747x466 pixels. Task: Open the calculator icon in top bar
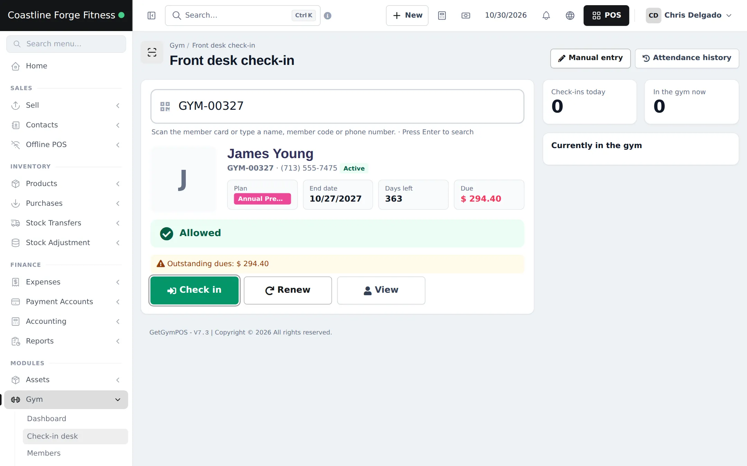pos(442,16)
